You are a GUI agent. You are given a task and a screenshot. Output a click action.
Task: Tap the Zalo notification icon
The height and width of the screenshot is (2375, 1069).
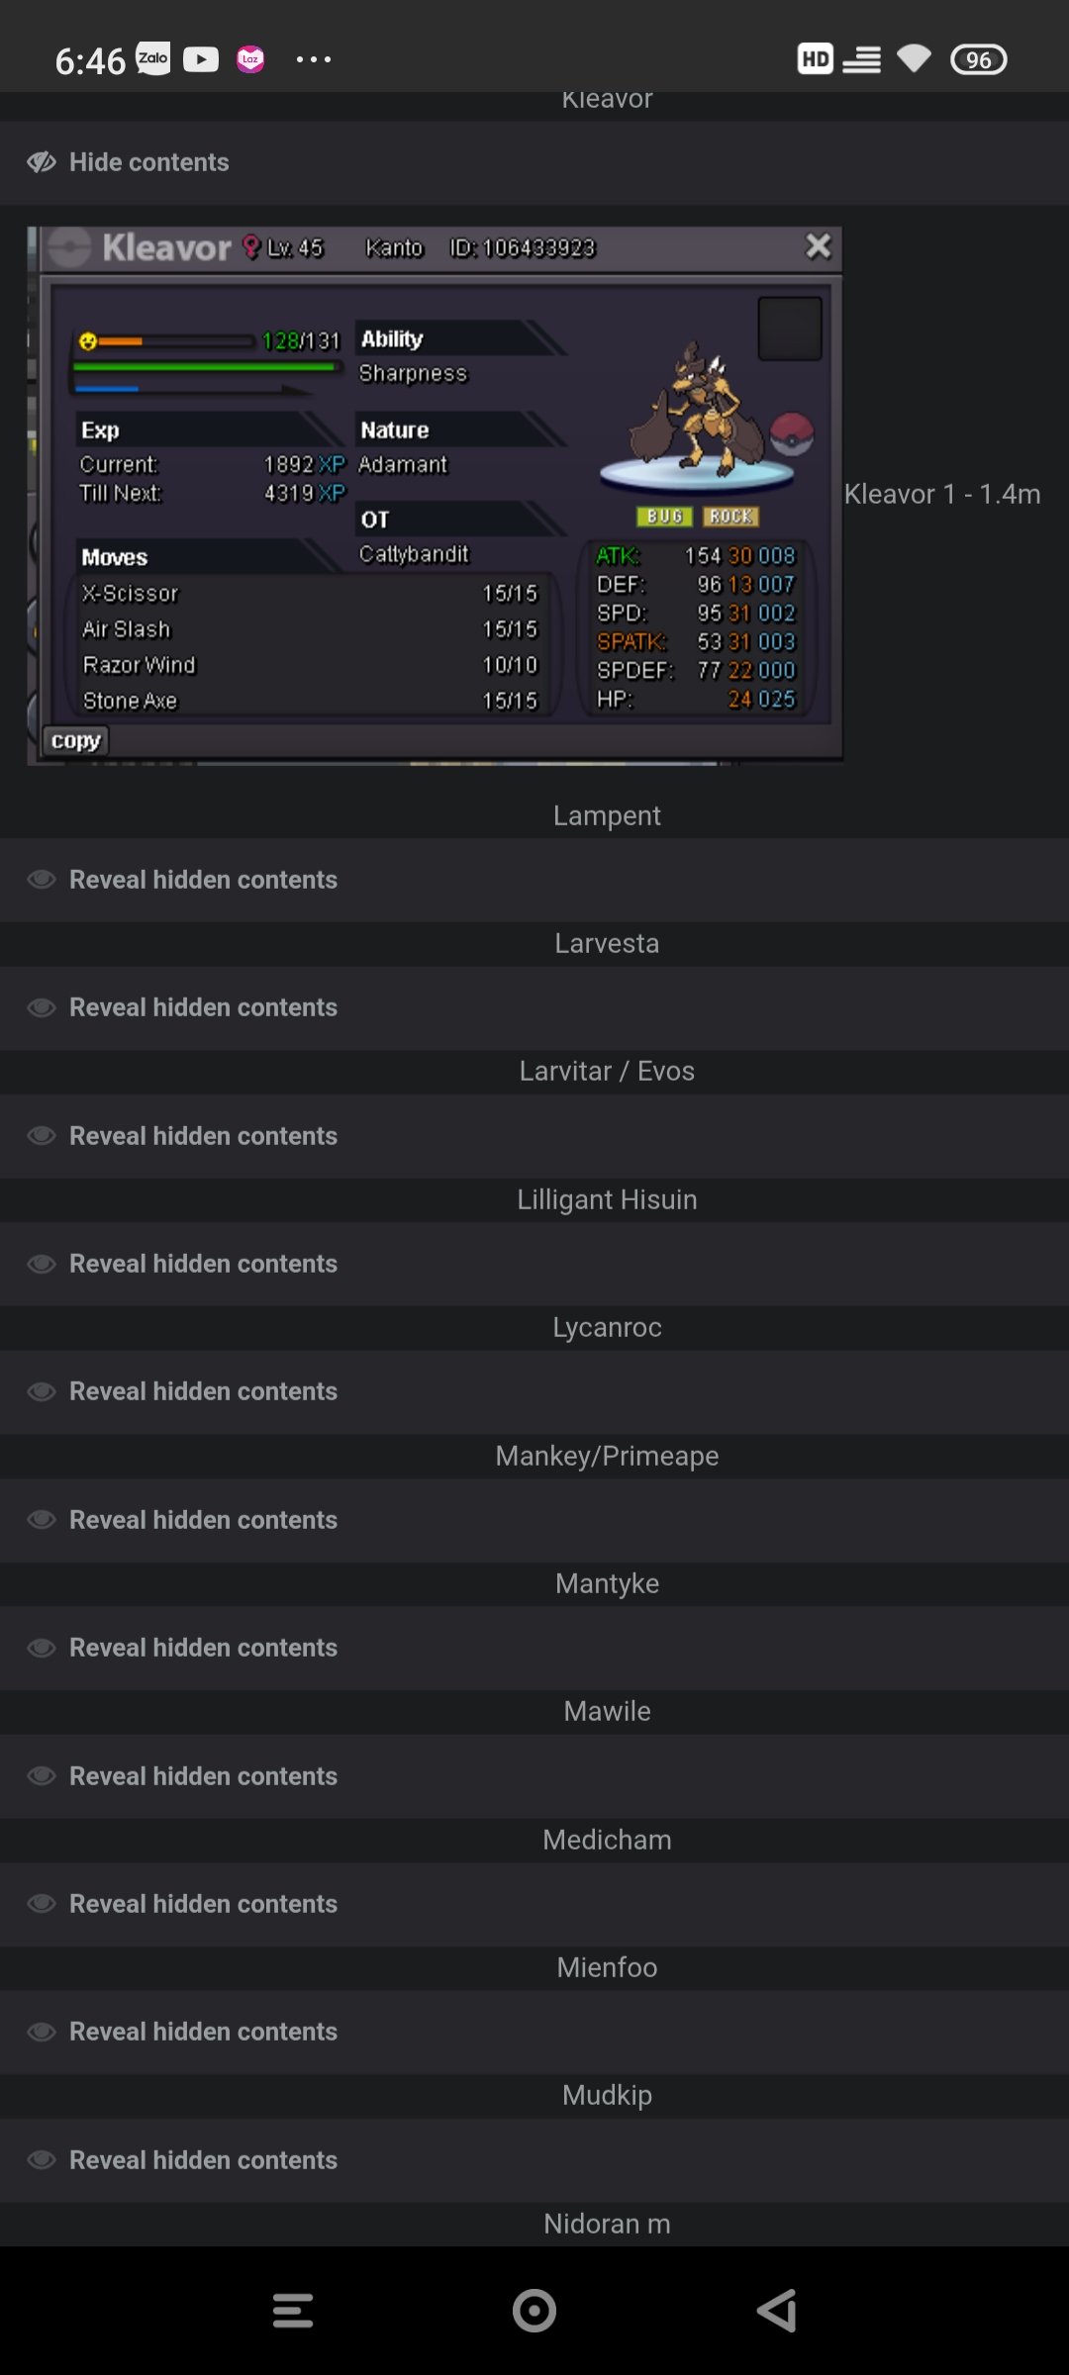(x=153, y=59)
